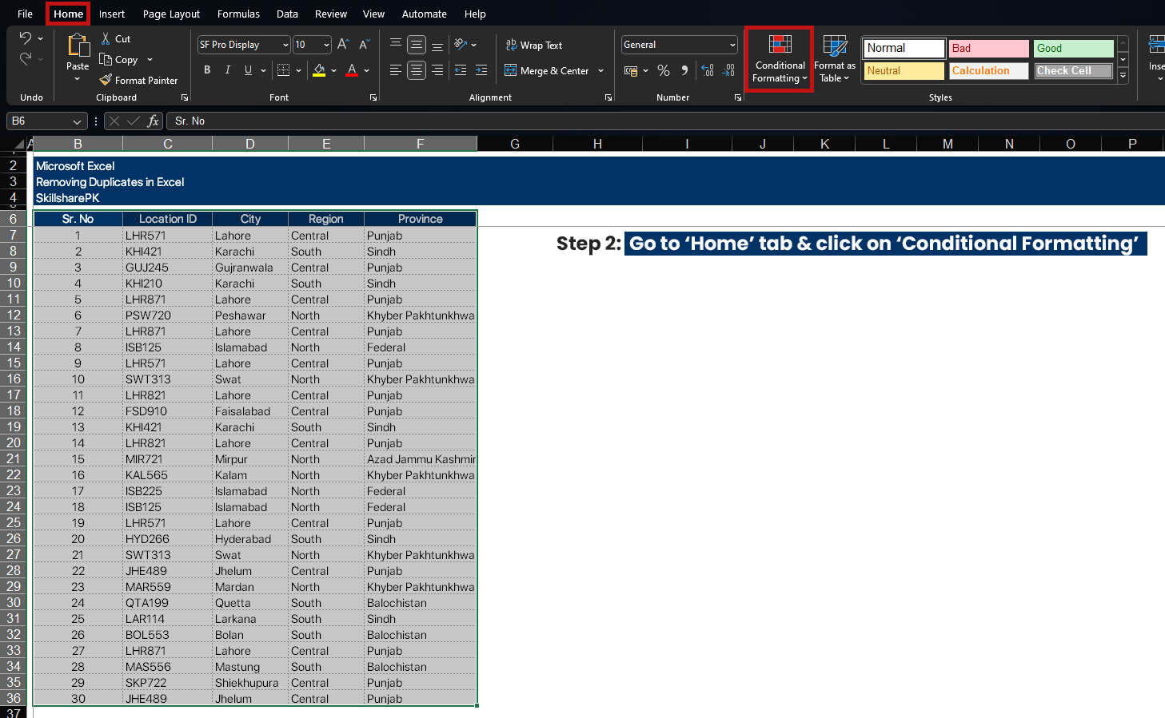Expand the Copy options arrow
This screenshot has height=718, width=1165.
pyautogui.click(x=150, y=60)
